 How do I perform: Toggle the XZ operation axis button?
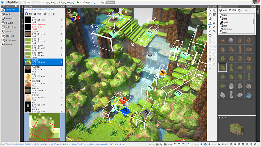coord(175,144)
